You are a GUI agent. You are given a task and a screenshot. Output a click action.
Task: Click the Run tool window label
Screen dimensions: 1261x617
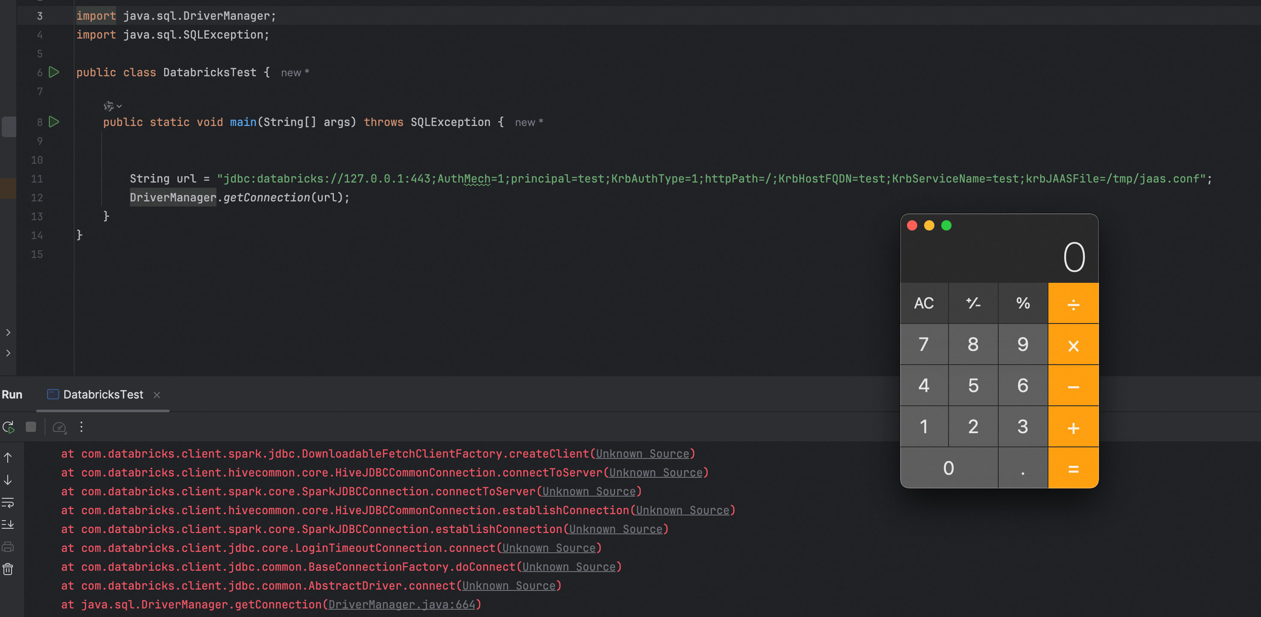(x=12, y=394)
